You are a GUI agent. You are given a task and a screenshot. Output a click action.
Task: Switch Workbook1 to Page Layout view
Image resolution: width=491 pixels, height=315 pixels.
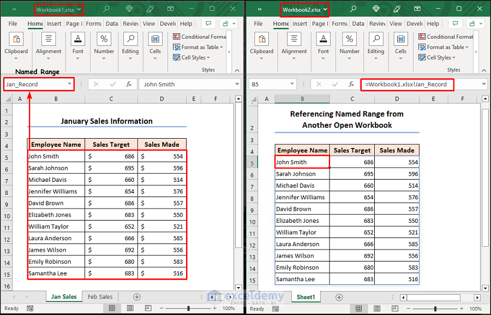[130, 308]
